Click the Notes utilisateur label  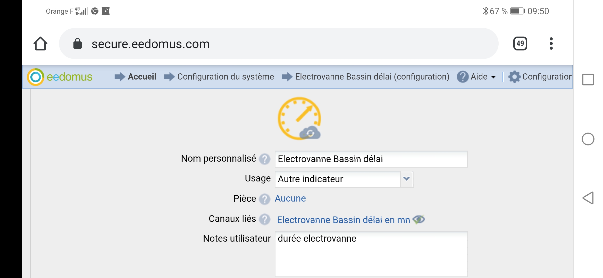[x=237, y=239]
